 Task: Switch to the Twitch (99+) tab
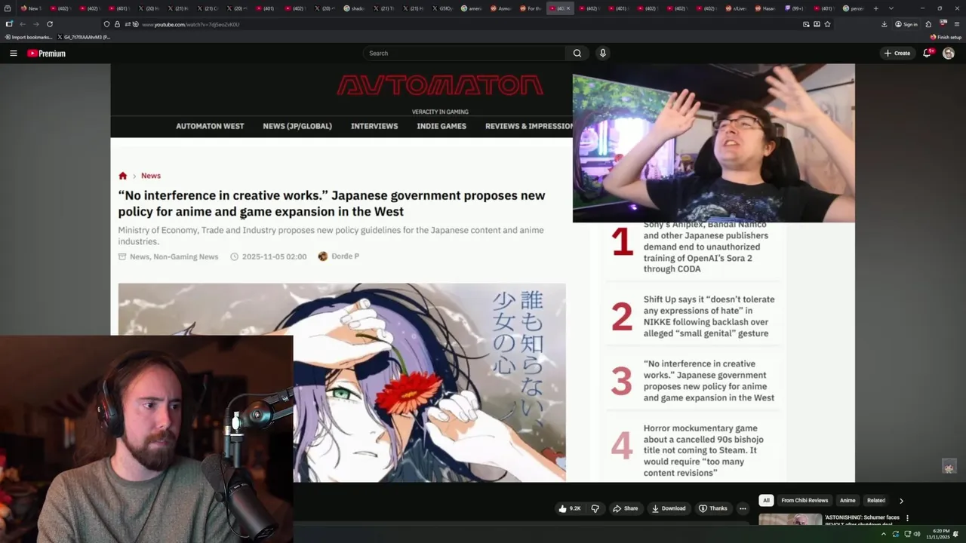[x=795, y=8]
